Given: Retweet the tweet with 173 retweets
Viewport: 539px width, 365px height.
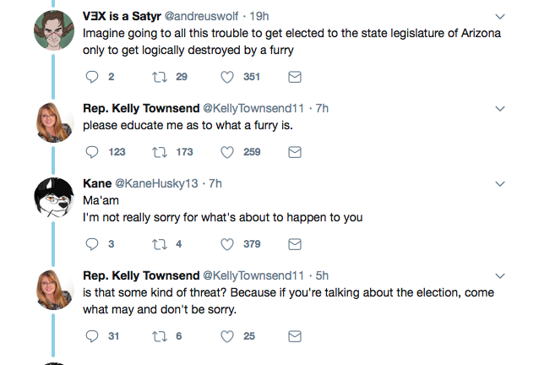Looking at the screenshot, I should click(x=159, y=152).
